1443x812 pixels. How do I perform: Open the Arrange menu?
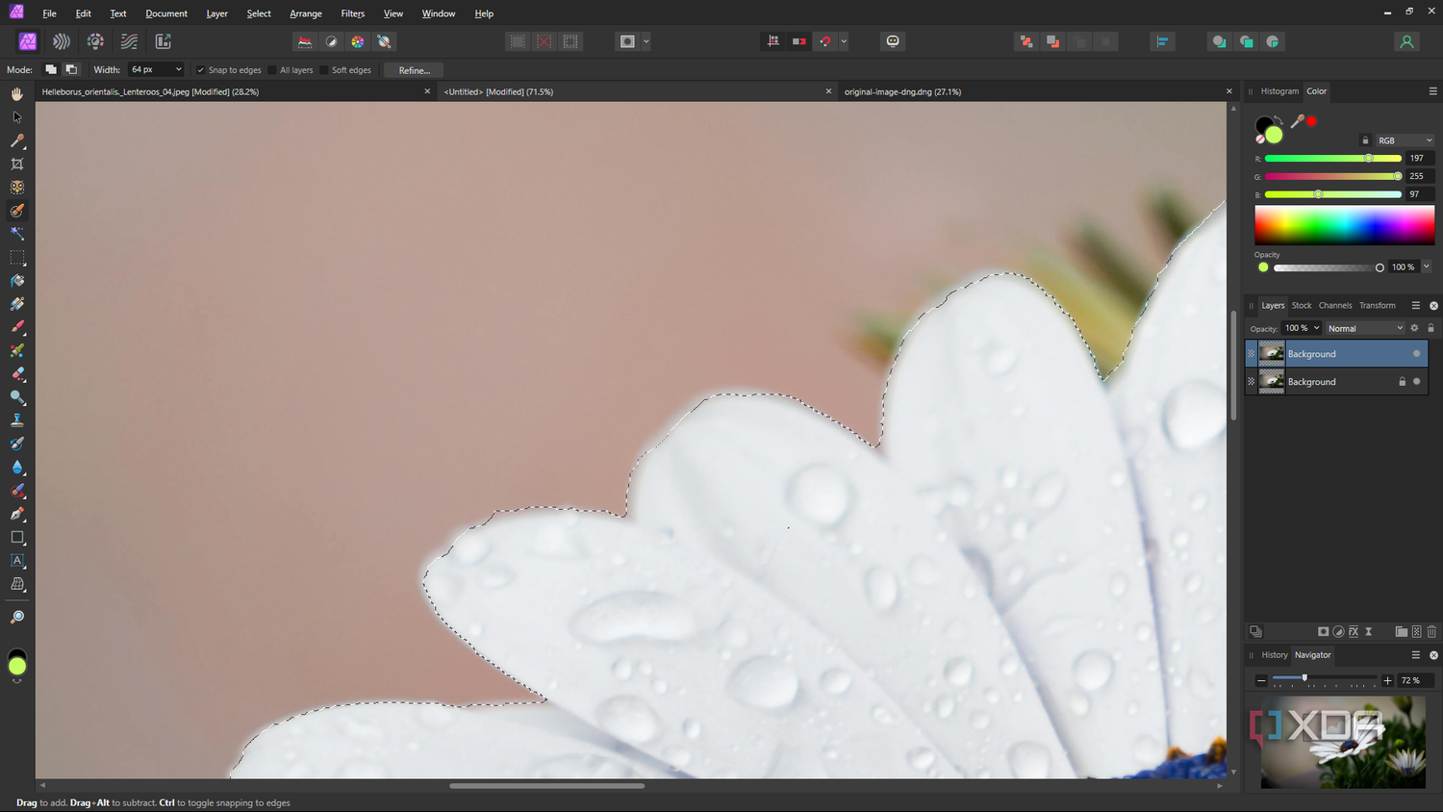pos(306,13)
